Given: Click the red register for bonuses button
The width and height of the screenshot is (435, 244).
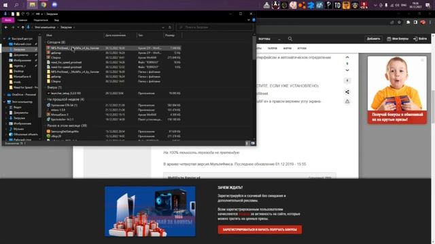Looking at the screenshot, I should coord(260,229).
